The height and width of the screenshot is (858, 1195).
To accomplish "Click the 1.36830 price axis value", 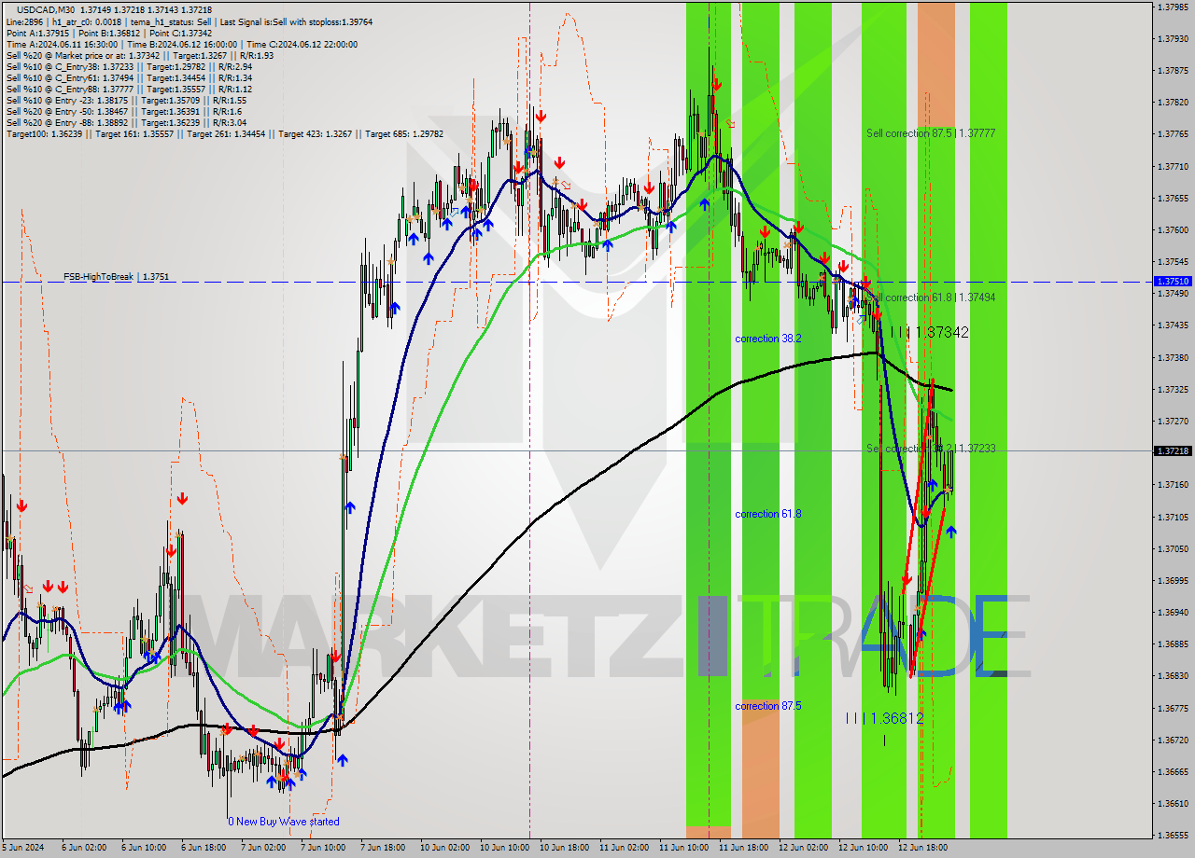I will (x=1174, y=675).
